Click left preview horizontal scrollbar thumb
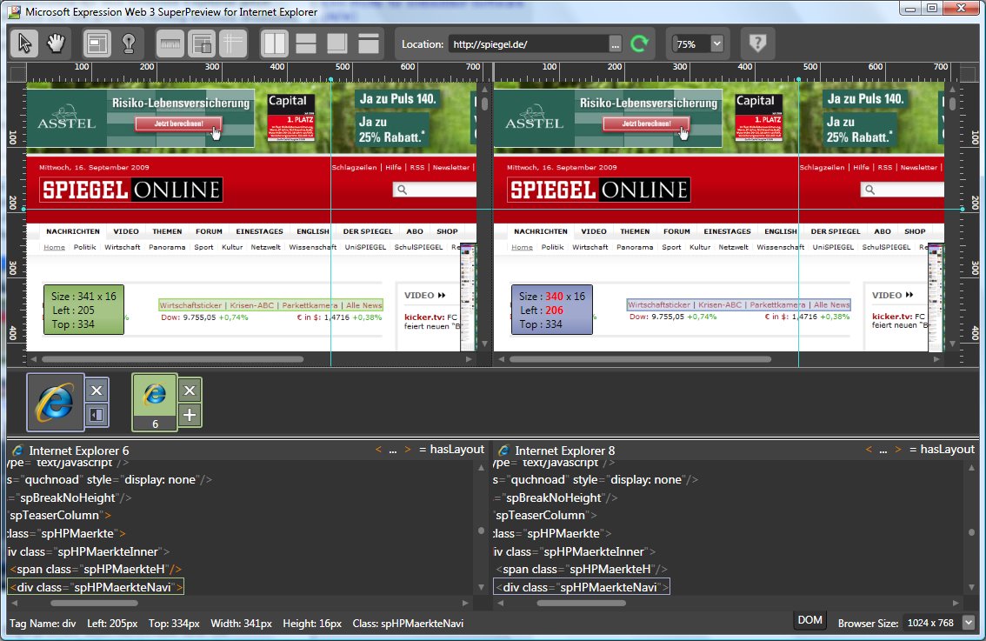The height and width of the screenshot is (641, 986). (x=172, y=359)
